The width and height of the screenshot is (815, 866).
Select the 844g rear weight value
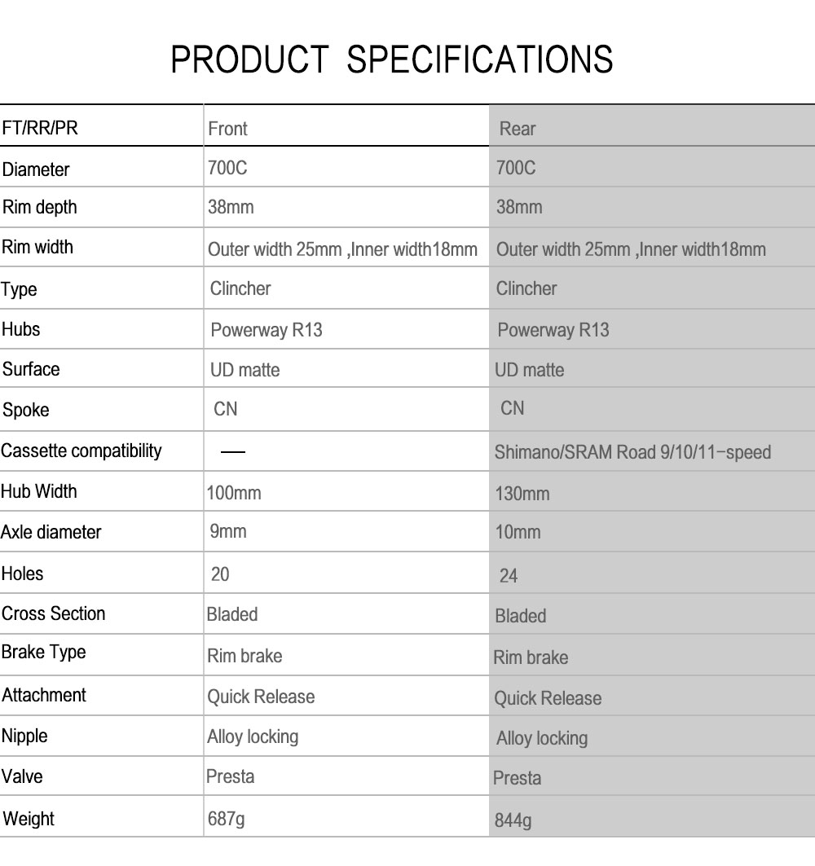[513, 820]
